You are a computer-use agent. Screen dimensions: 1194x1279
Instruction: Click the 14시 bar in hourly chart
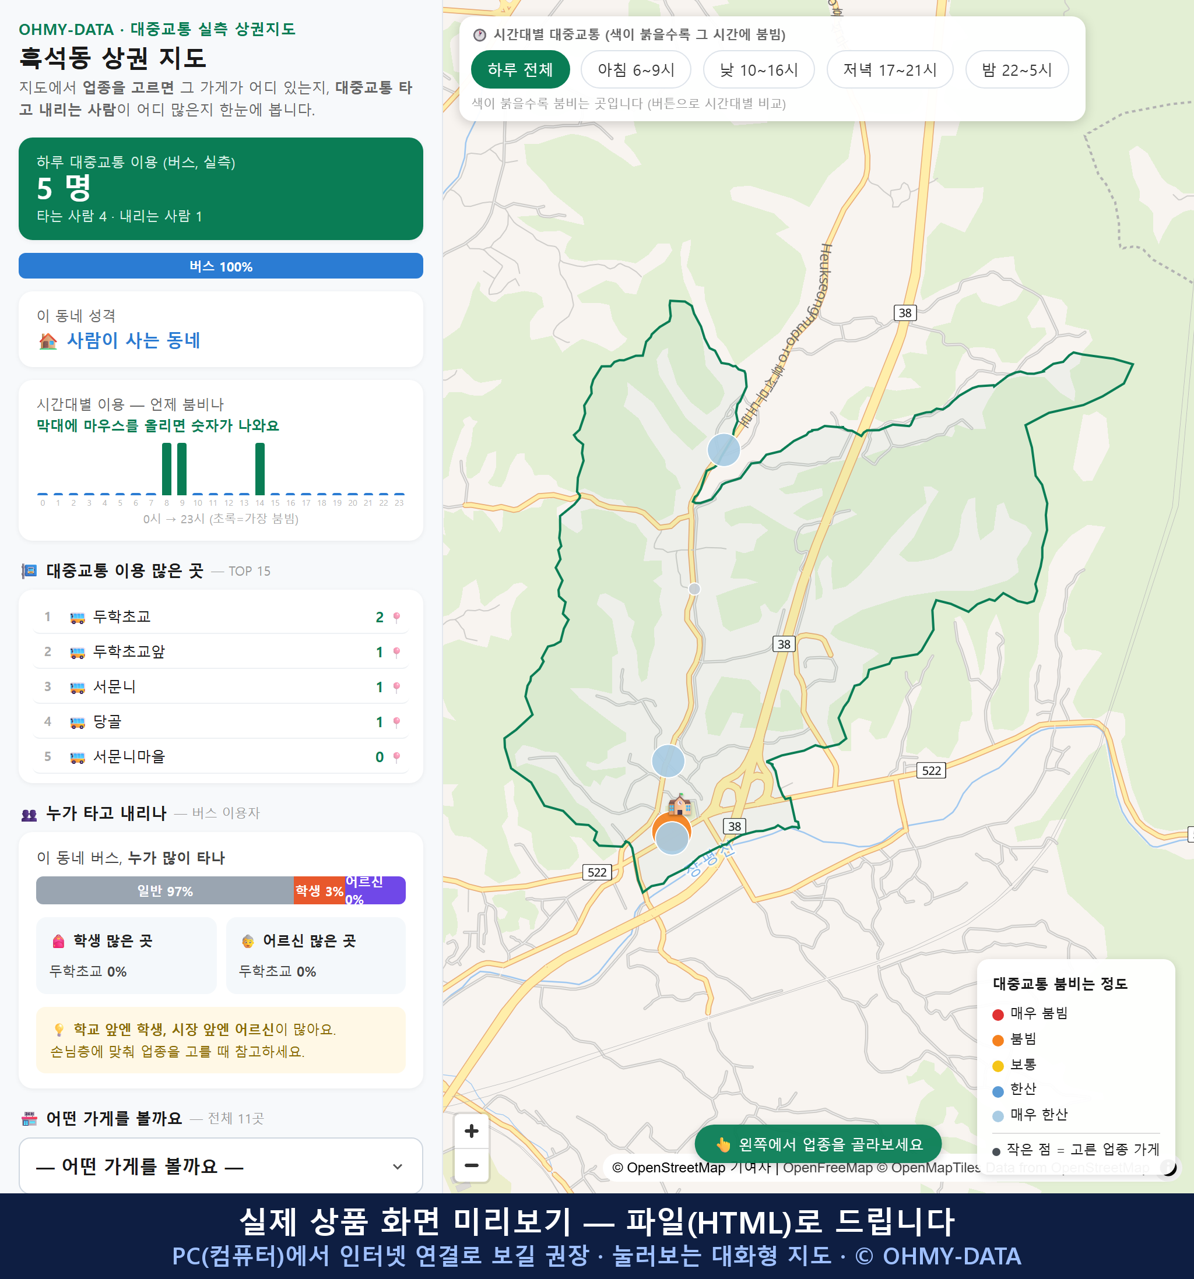coord(260,469)
